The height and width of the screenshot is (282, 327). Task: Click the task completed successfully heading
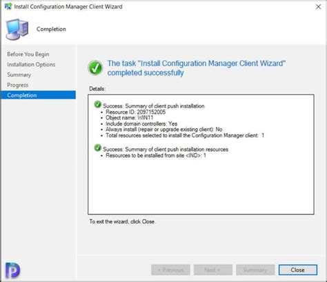197,68
